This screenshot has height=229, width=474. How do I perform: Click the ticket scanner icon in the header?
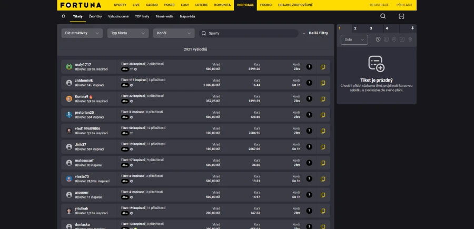point(401,16)
